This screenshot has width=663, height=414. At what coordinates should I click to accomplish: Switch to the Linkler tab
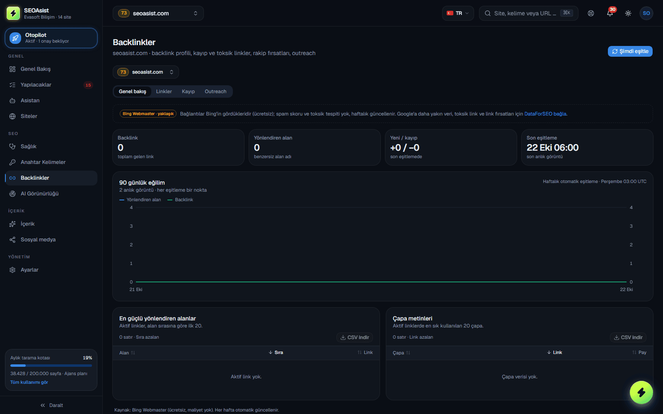pyautogui.click(x=164, y=91)
